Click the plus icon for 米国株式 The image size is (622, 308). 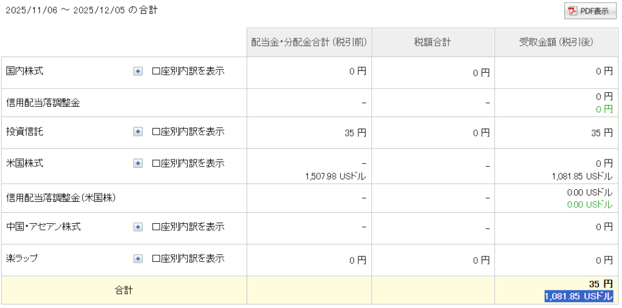tap(138, 163)
